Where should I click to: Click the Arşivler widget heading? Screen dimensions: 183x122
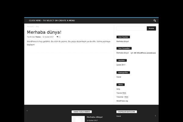[x=122, y=60]
